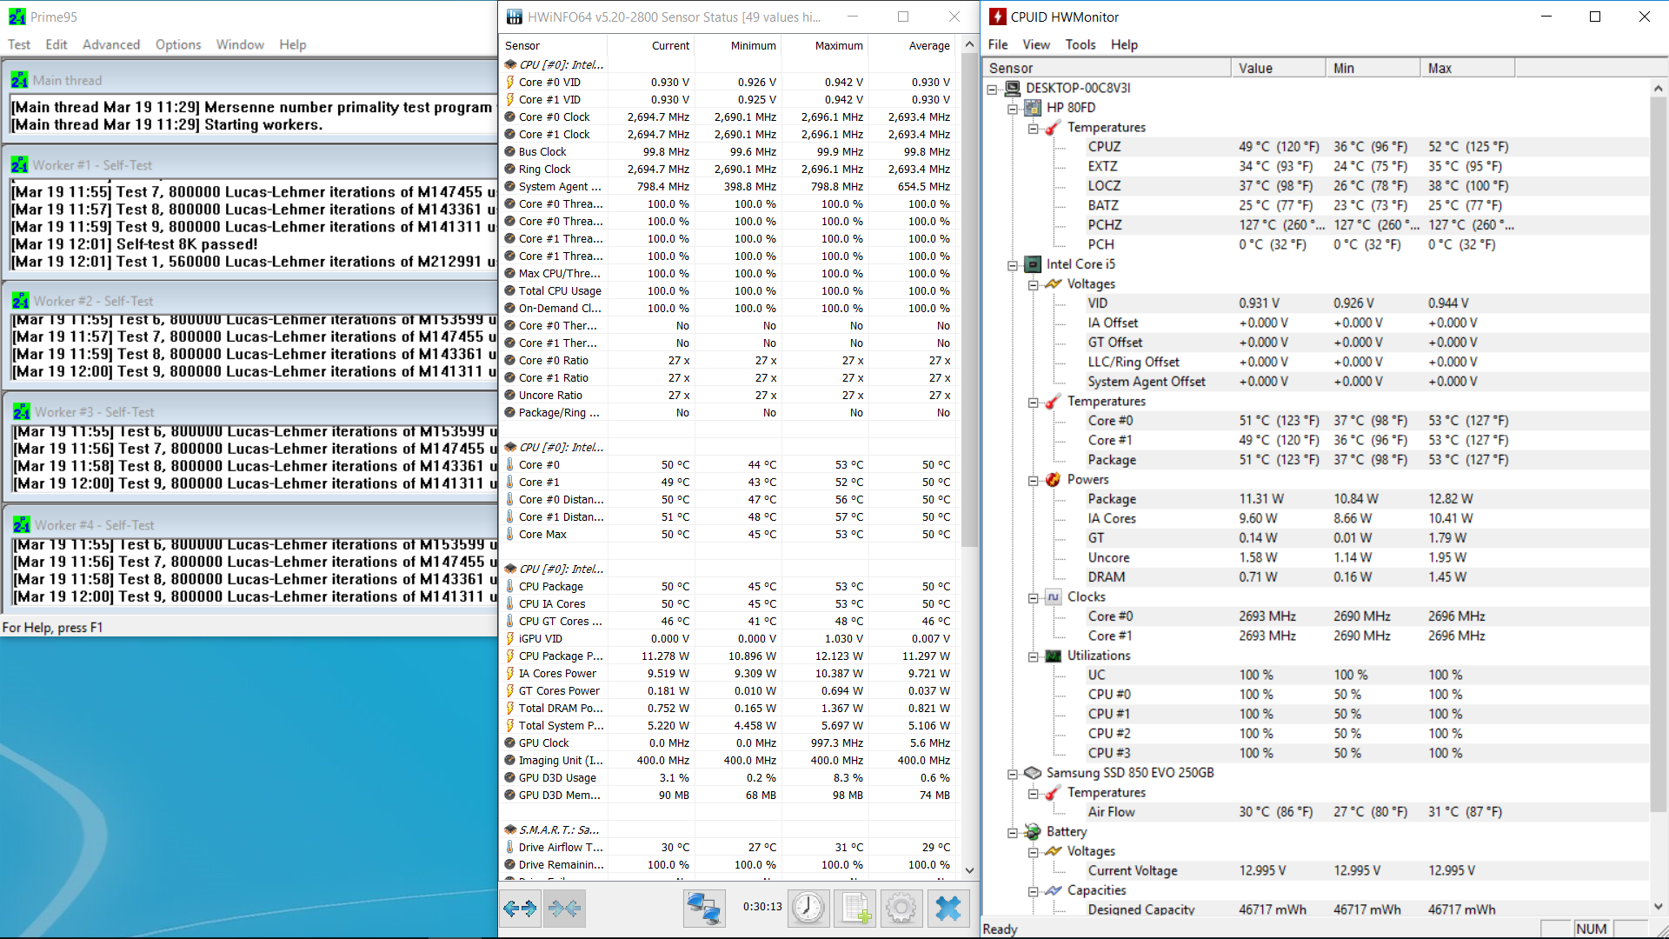Click the HWiNFO64 title bar icon
The image size is (1669, 939).
point(515,17)
